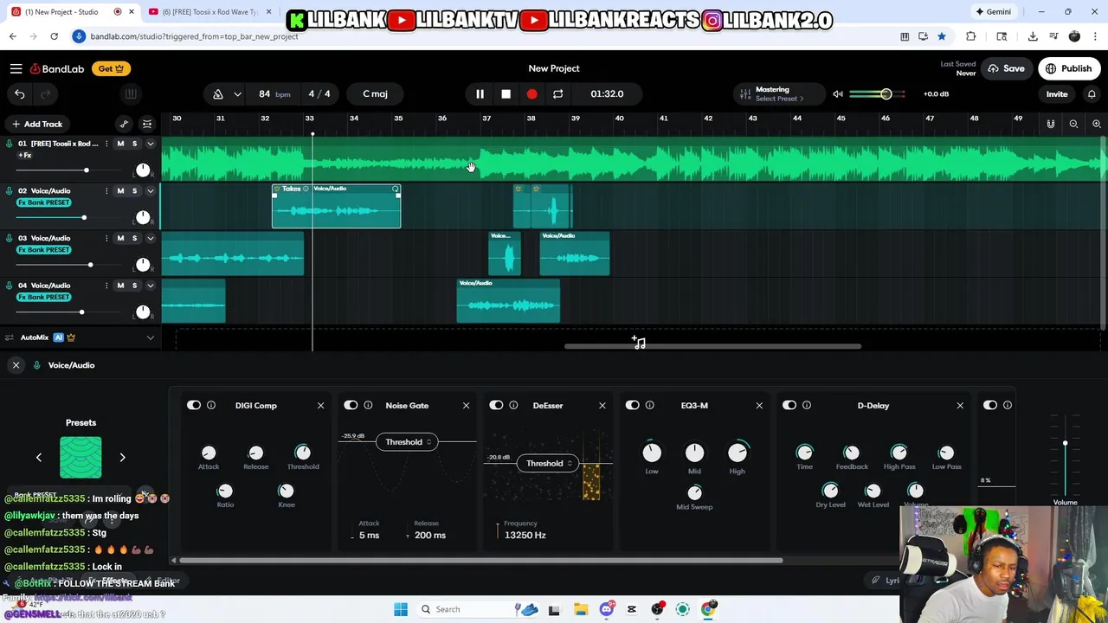The image size is (1108, 623).
Task: Open Fx Bank PRESET on track 02
Action: [44, 202]
